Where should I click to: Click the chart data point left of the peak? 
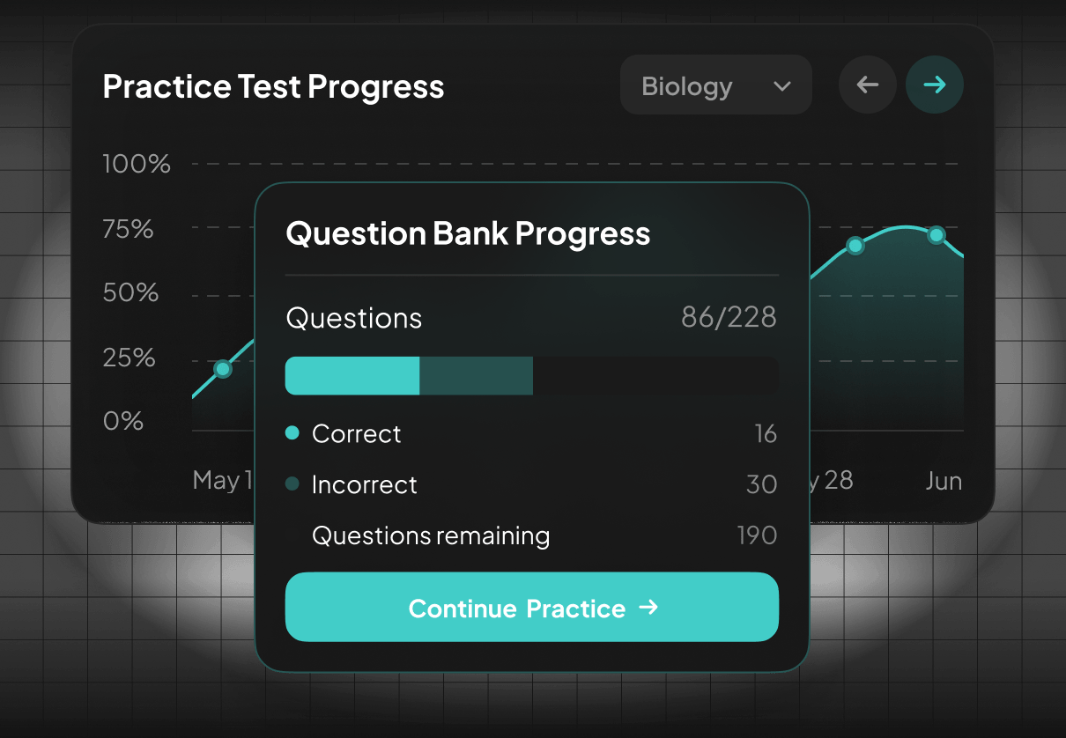(855, 247)
